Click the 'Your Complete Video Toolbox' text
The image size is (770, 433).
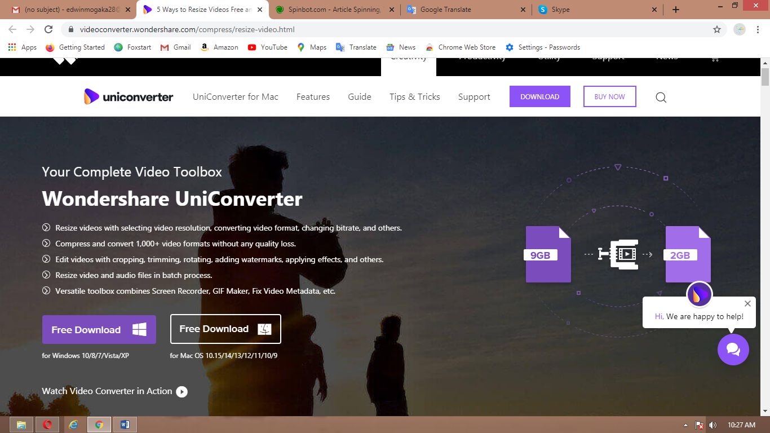point(132,172)
